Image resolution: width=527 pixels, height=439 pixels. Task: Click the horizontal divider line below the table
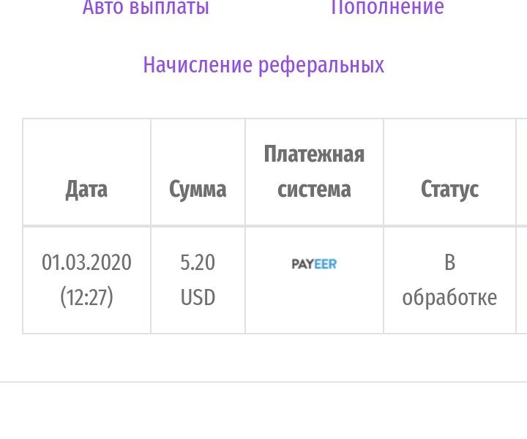click(263, 382)
